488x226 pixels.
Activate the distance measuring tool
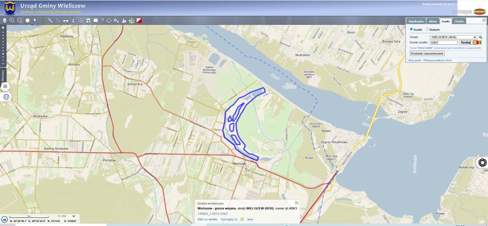click(50, 20)
